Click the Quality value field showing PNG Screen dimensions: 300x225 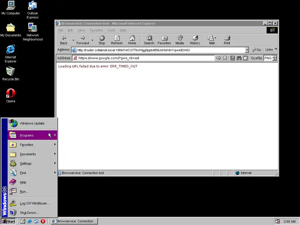point(268,58)
